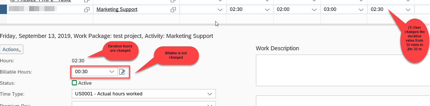The image size is (430, 106).
Task: Click inside the Work Description text box
Action: pos(343,70)
